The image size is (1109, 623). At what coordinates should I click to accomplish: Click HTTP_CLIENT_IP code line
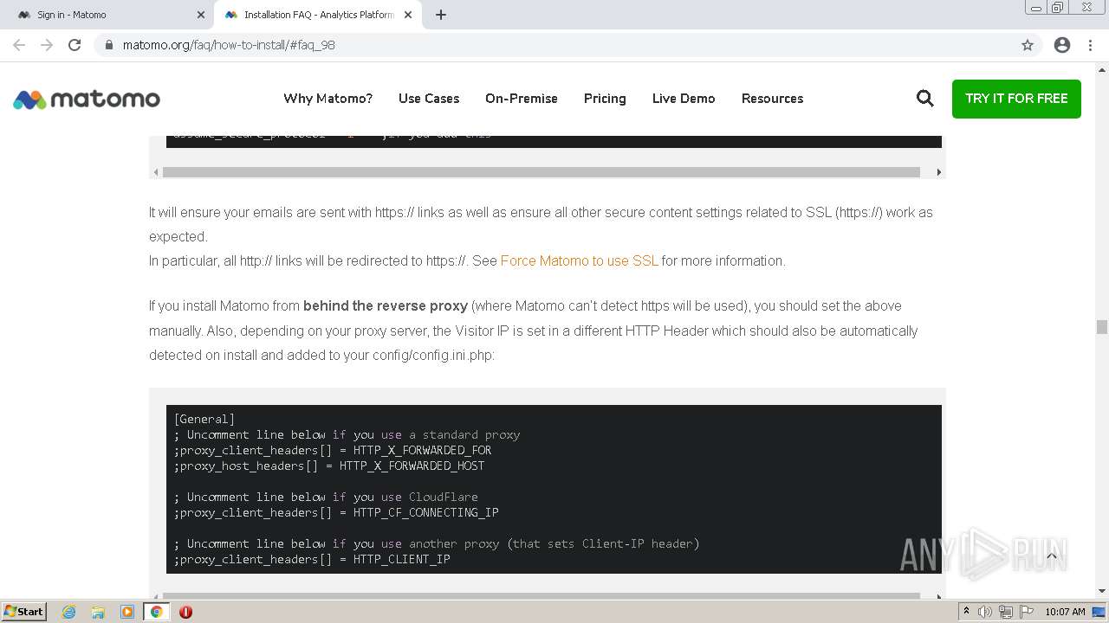point(312,559)
